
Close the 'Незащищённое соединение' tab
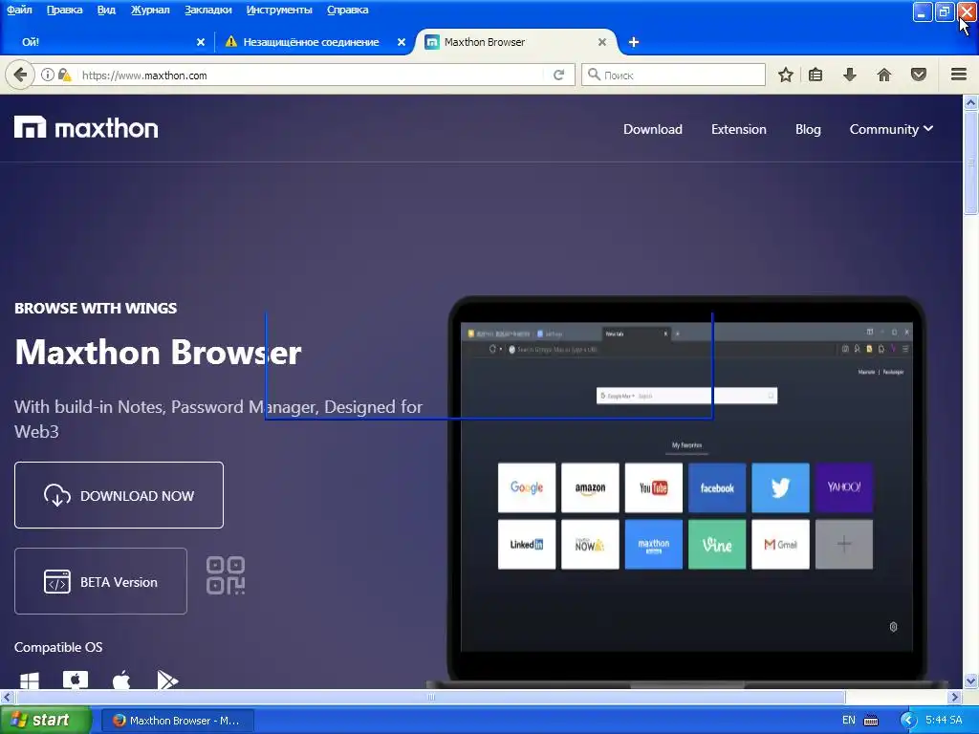tap(402, 42)
